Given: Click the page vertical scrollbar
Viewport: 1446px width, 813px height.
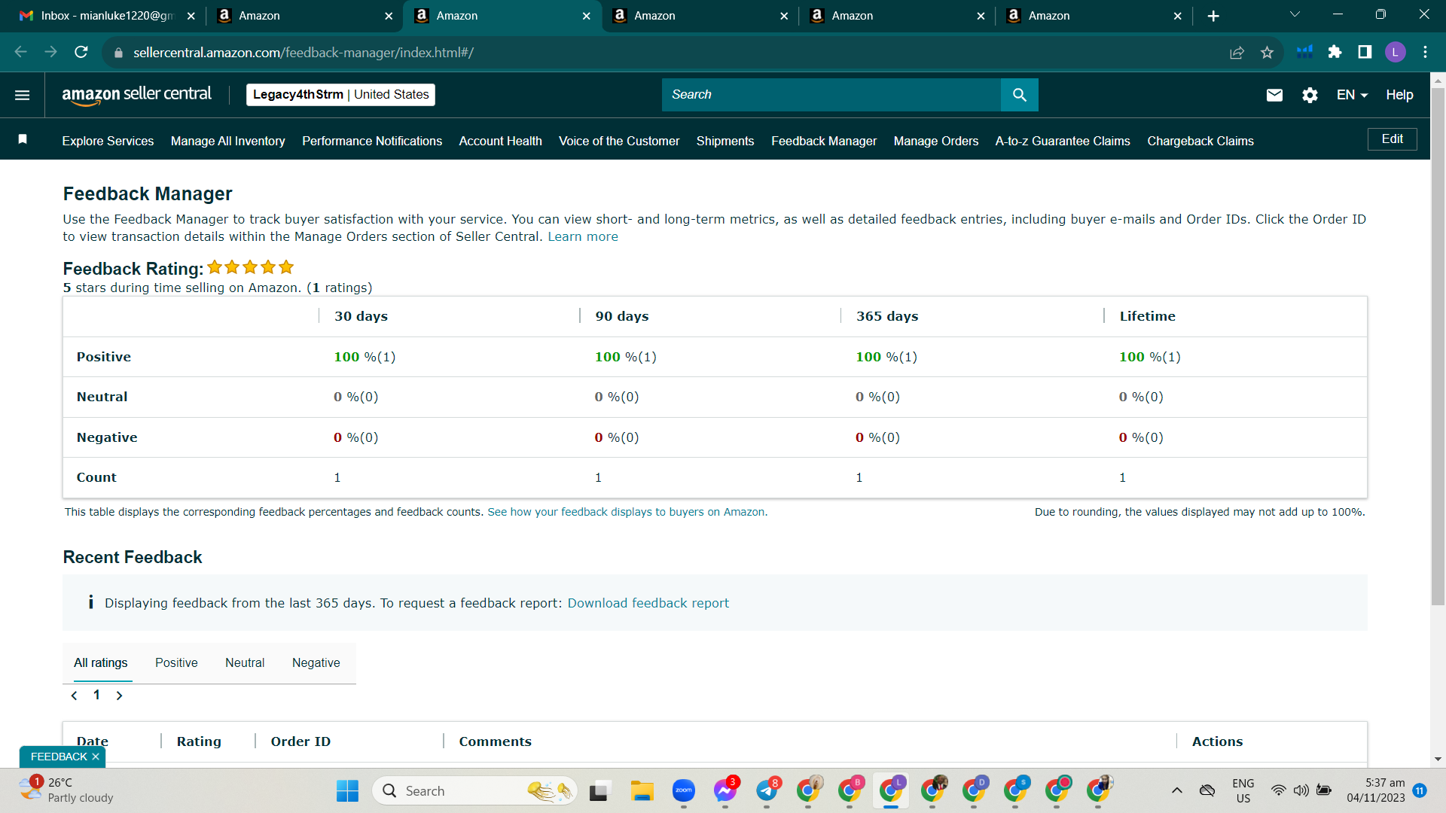Looking at the screenshot, I should pos(1438,346).
